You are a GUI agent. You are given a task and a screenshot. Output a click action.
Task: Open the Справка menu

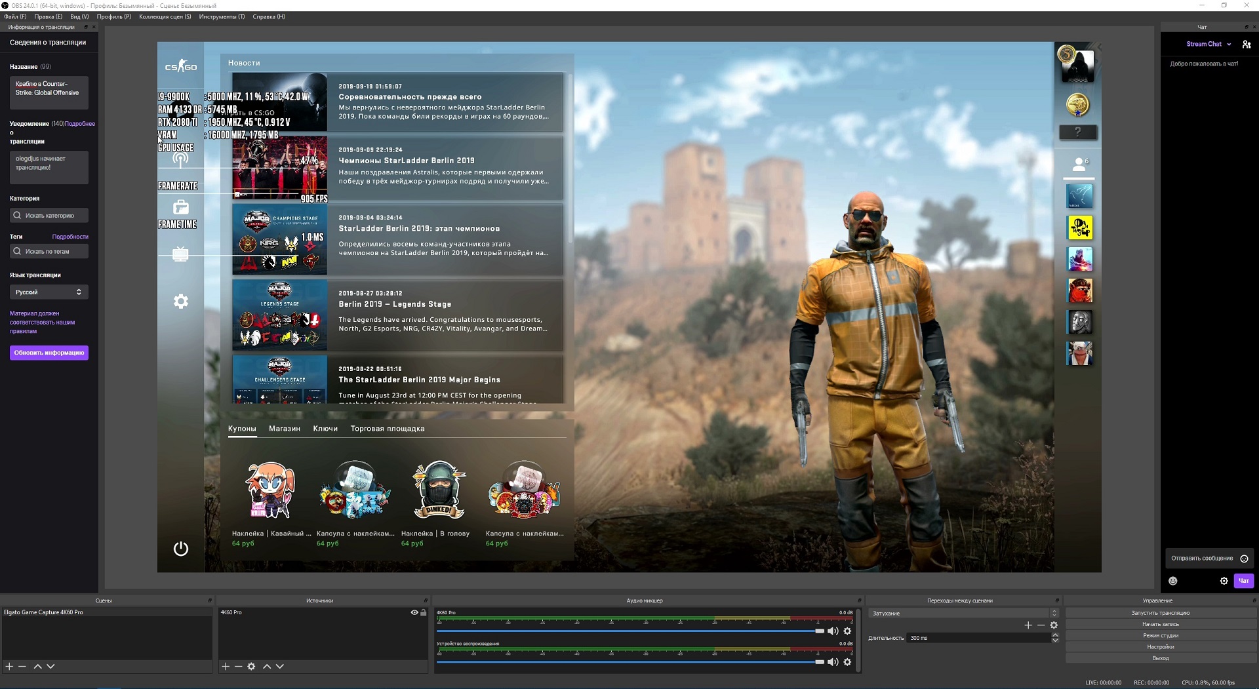[269, 16]
